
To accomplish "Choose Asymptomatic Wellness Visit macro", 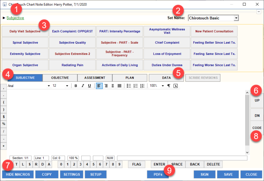I will coord(167,31).
